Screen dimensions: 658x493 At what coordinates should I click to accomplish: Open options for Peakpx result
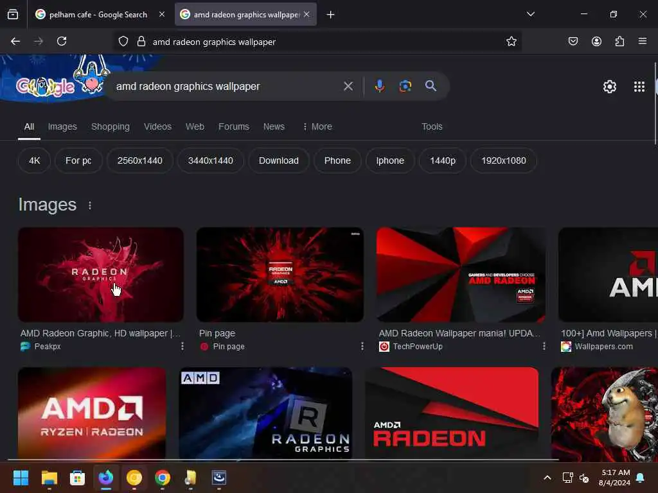[182, 346]
